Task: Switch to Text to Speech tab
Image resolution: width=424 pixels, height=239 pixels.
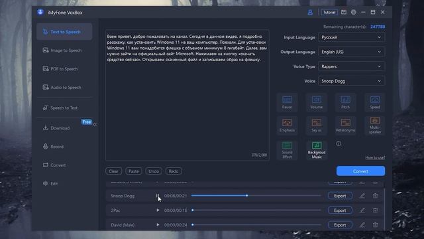Action: coord(64,32)
